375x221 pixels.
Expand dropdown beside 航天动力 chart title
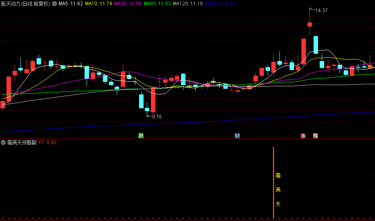55,4
